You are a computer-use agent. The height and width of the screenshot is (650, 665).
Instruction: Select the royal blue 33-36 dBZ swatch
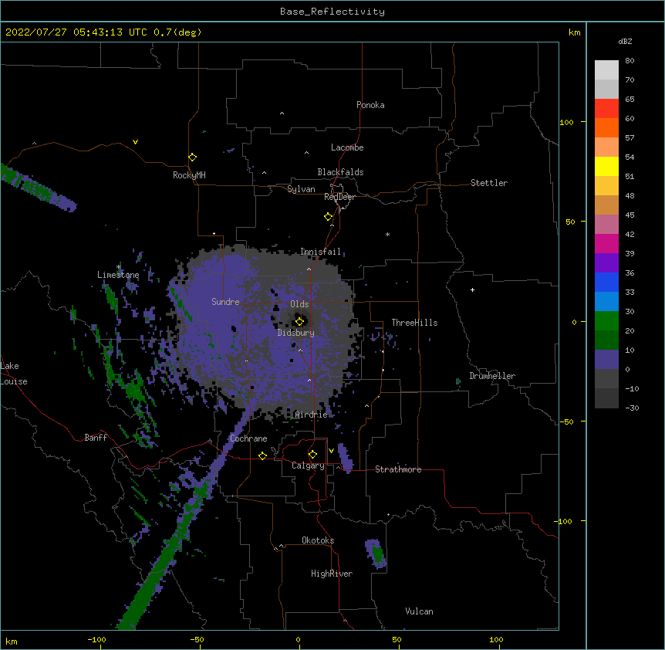pyautogui.click(x=606, y=282)
